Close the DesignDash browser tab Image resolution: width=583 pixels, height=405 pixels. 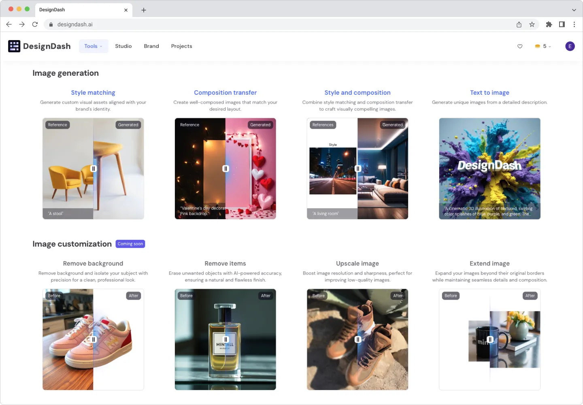coord(126,10)
